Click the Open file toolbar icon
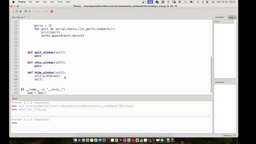 [16, 11]
